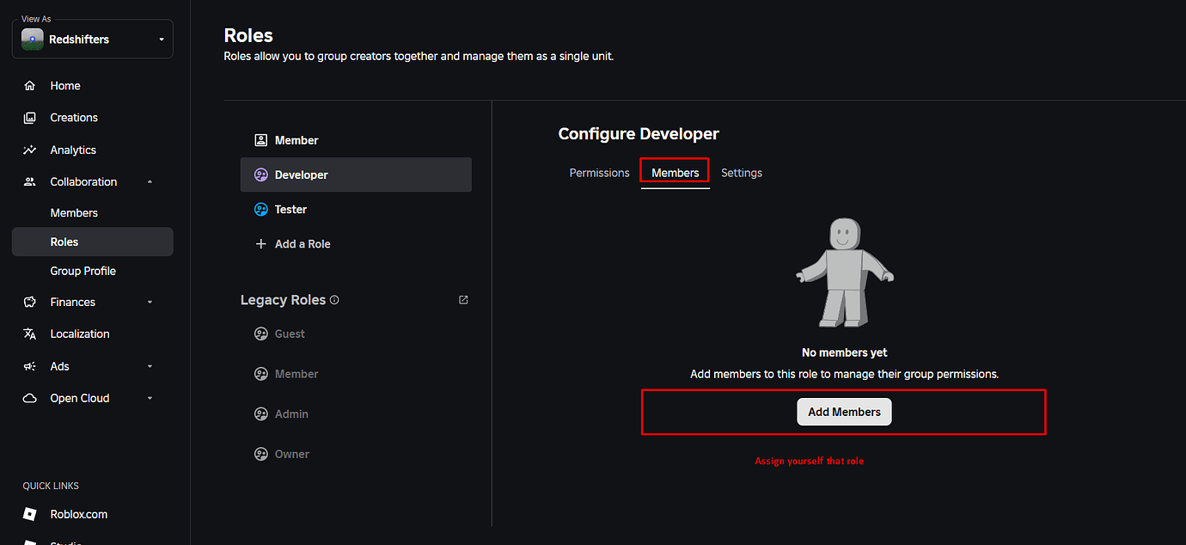This screenshot has height=545, width=1186.
Task: Open the Roblox.com quick link text
Action: pyautogui.click(x=79, y=514)
